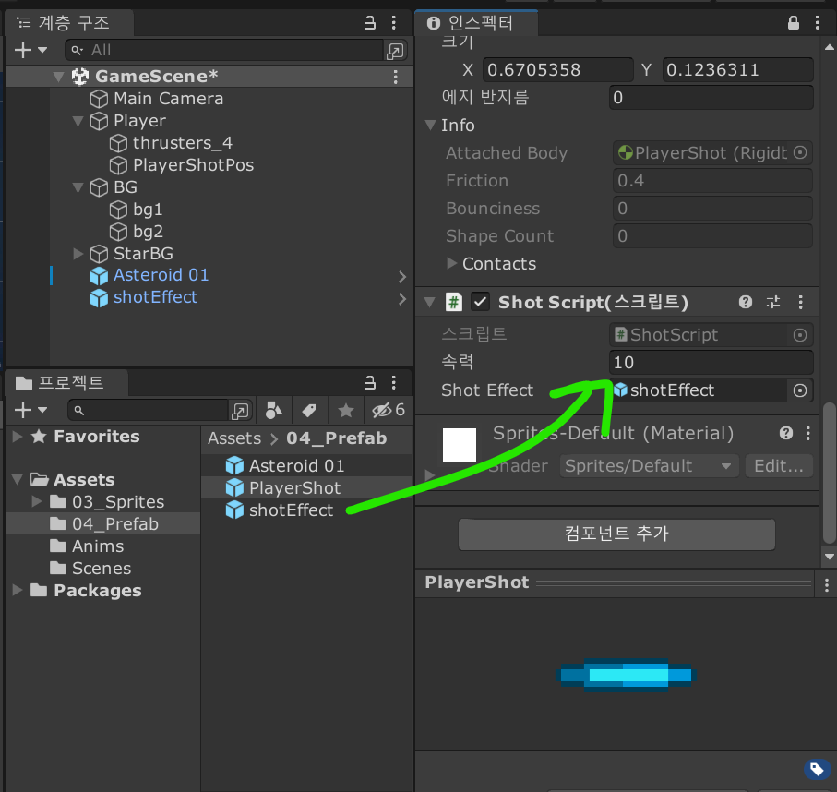The image size is (837, 792).
Task: Edit size Y value field
Action: (737, 70)
